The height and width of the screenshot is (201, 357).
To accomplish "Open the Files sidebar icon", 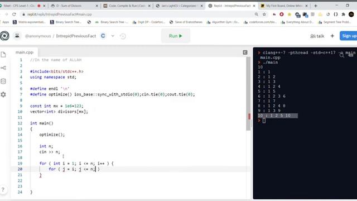I will 3,55.
